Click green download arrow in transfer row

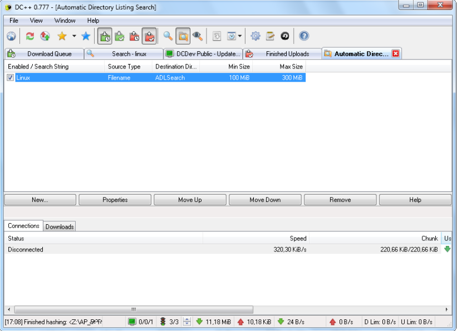click(447, 249)
